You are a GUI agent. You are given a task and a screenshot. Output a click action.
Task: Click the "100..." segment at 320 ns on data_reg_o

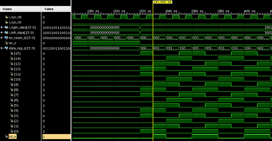(x=146, y=48)
